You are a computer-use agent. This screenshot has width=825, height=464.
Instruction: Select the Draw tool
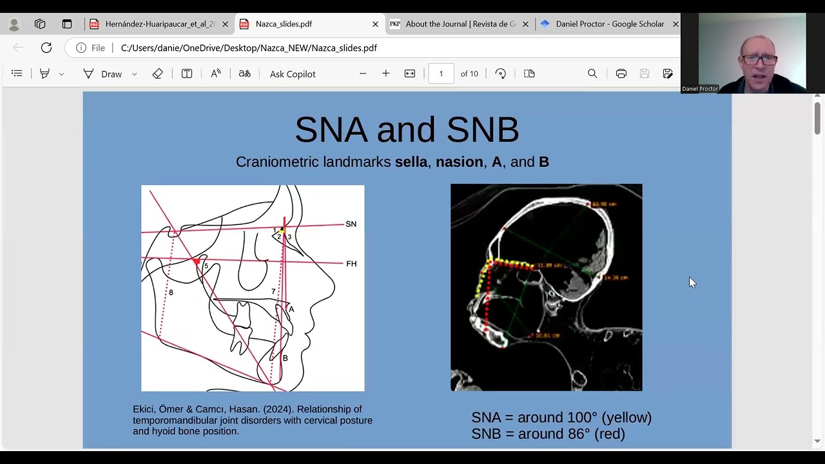point(103,73)
